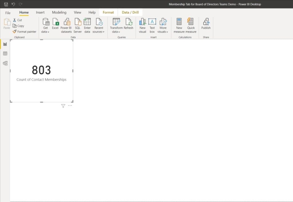The height and width of the screenshot is (202, 293).
Task: Create a Quick measure
Action: point(191,26)
